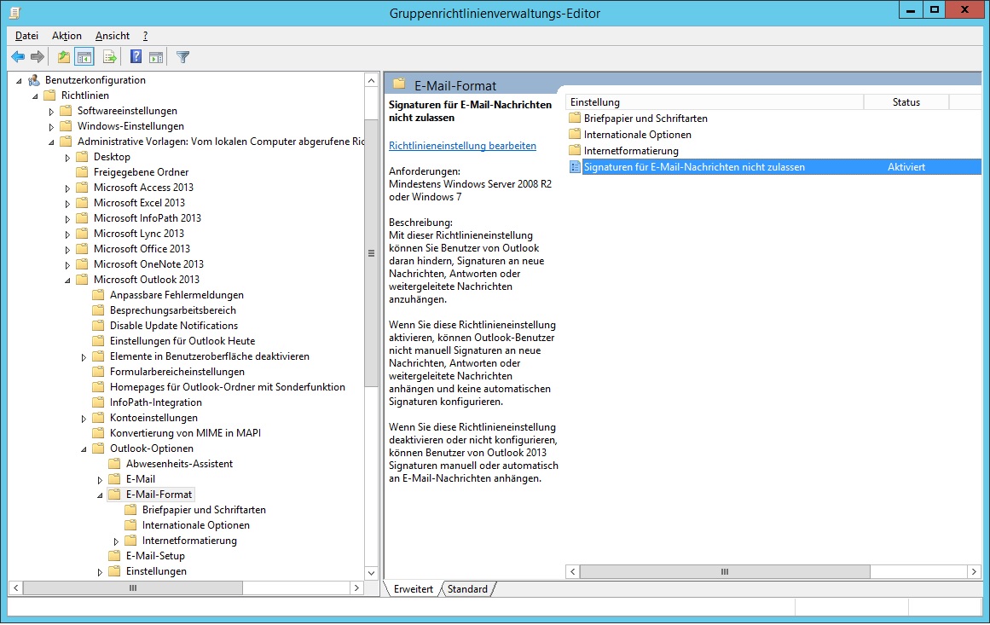Select Microsoft Office 2013 in tree
Screen dimensions: 990x625
point(142,249)
